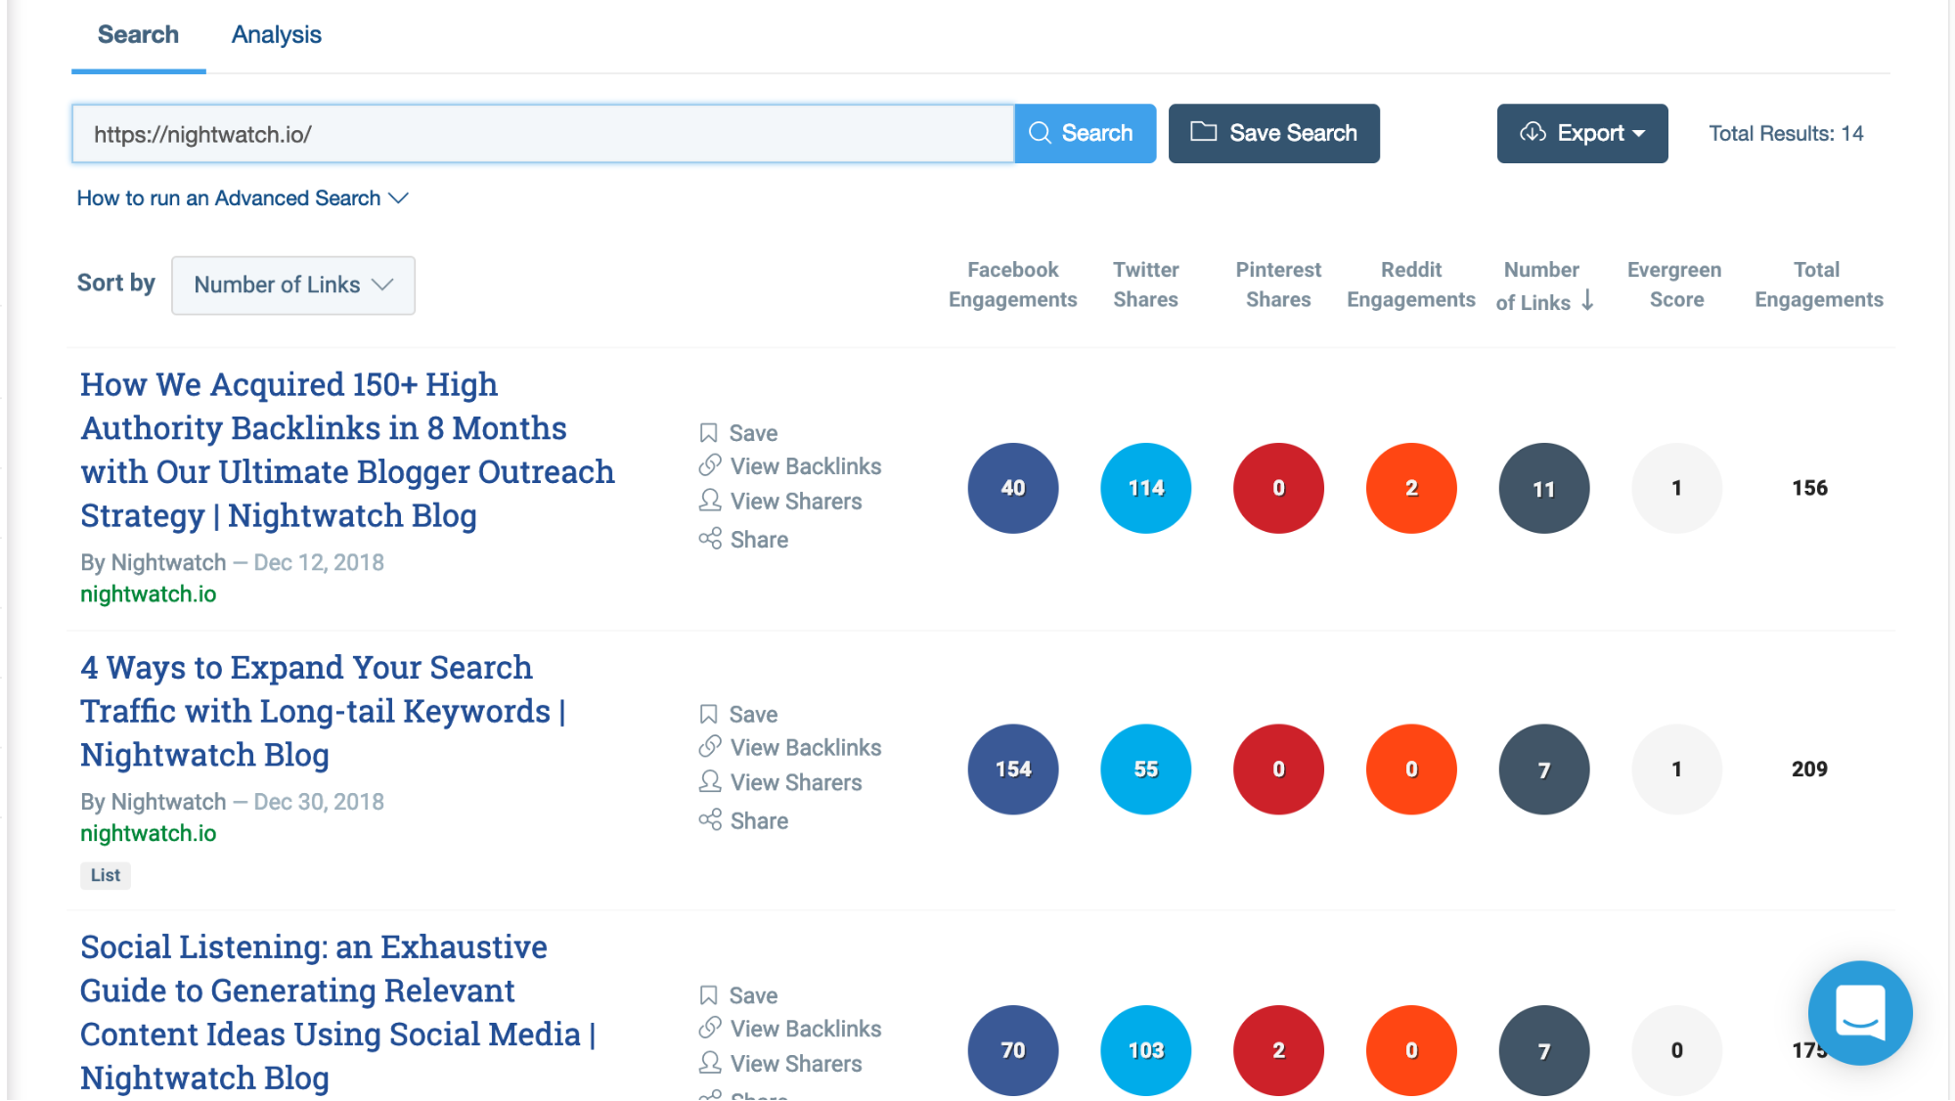The image size is (1955, 1101).
Task: Click the nightwatch.io URL search field
Action: tap(542, 134)
